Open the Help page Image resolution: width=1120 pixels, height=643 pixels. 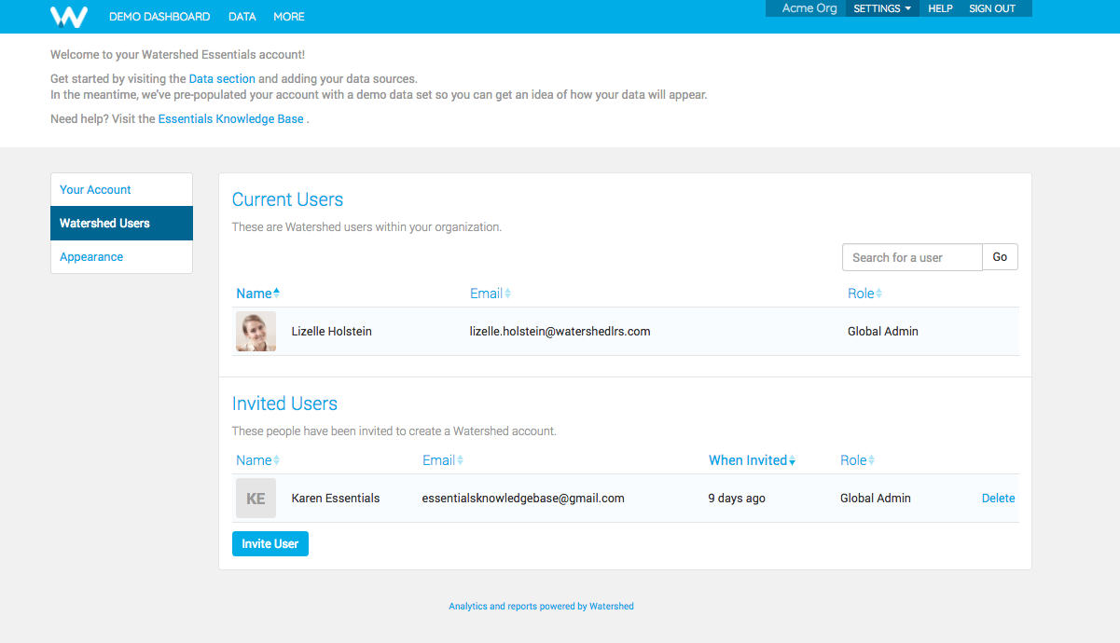pyautogui.click(x=940, y=8)
